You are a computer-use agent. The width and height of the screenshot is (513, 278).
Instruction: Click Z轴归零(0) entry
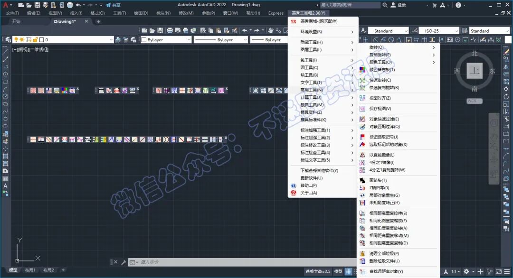[x=398, y=188]
